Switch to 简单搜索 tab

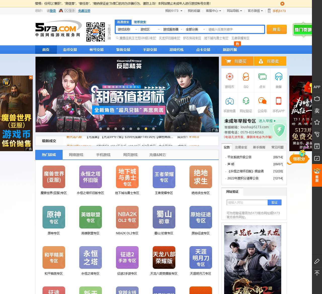140,22
